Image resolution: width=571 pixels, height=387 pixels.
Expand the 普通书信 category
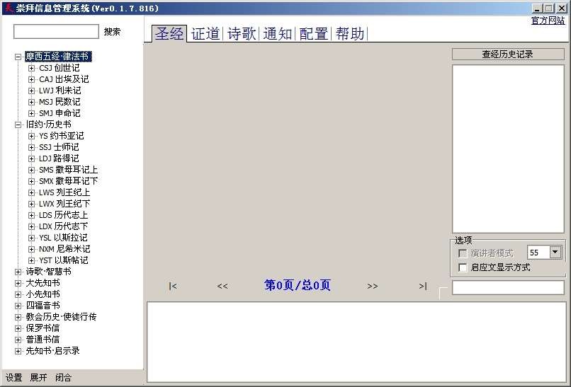click(x=18, y=340)
